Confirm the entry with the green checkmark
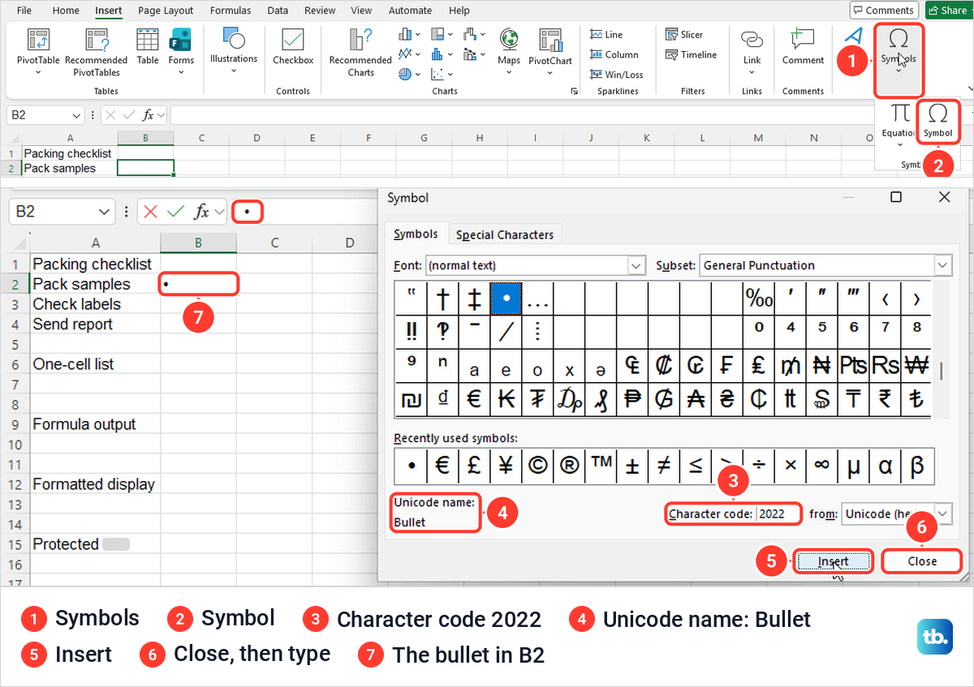974x687 pixels. [175, 212]
